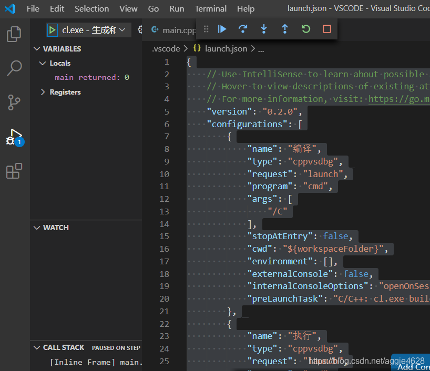Click Step Over in debug toolbar
This screenshot has height=371, width=430.
[243, 29]
